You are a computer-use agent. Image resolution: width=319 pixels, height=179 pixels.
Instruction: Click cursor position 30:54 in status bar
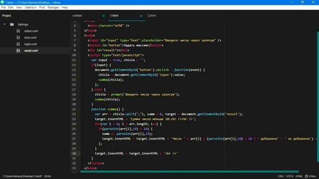pos(48,176)
